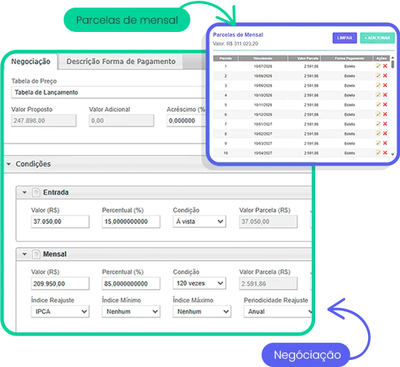Delete parcela 2 with the red X

pyautogui.click(x=385, y=76)
